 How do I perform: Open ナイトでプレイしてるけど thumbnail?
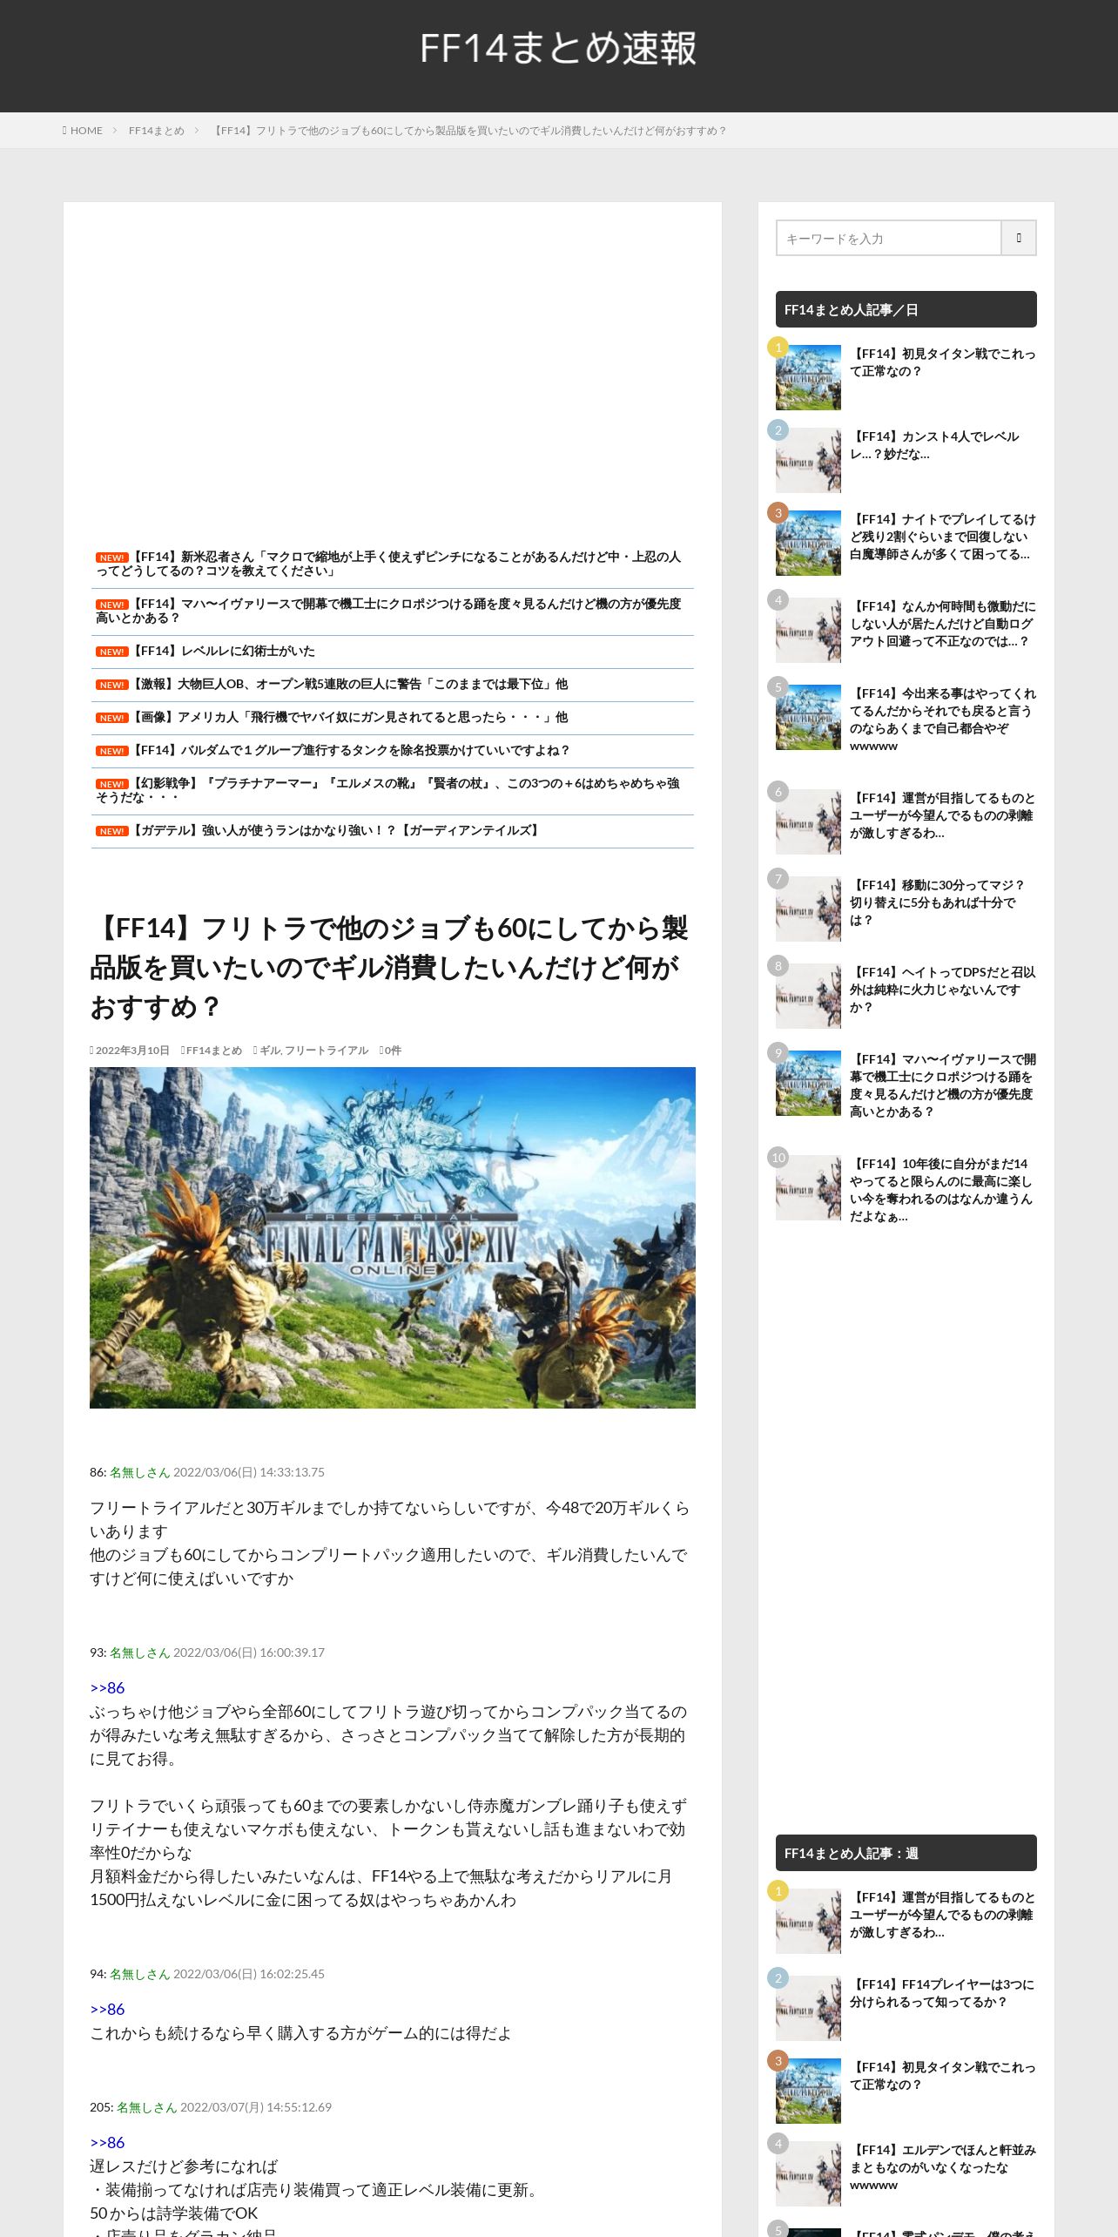coord(808,543)
